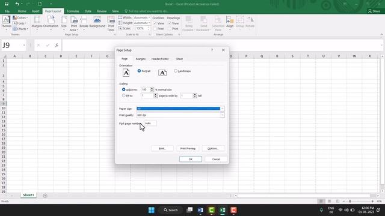Switch to the Sheet tab in dialog
Viewport: 385px width, 216px height.
tap(179, 59)
